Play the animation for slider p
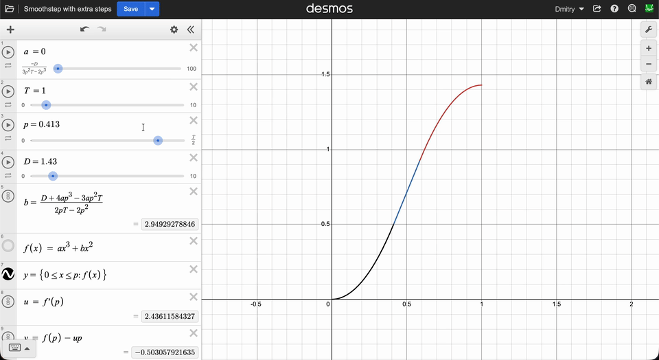 (8, 125)
